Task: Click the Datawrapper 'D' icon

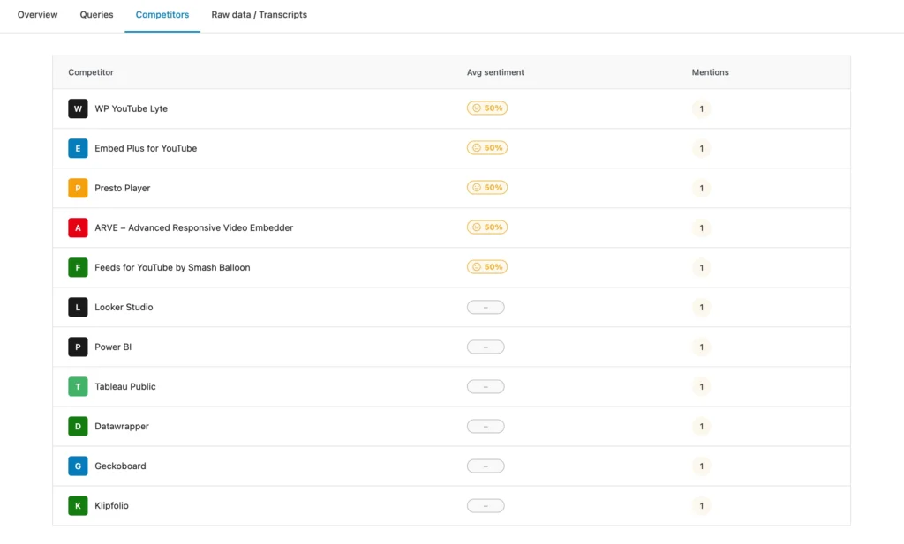Action: 78,427
